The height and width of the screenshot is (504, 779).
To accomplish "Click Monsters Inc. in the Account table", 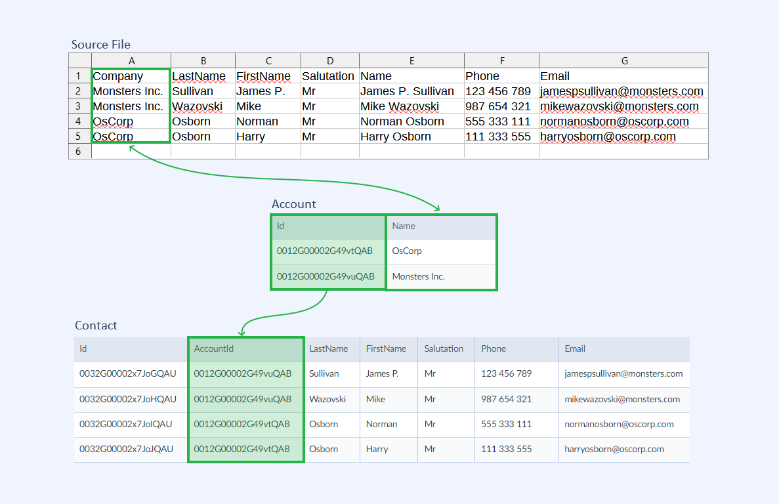I will pyautogui.click(x=441, y=276).
